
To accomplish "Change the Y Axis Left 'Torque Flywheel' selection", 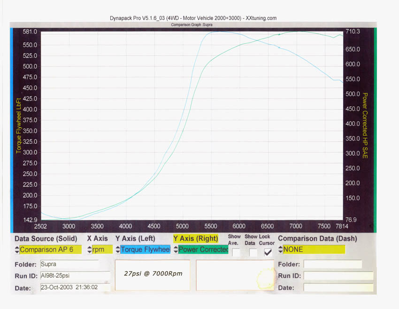I will [x=145, y=250].
